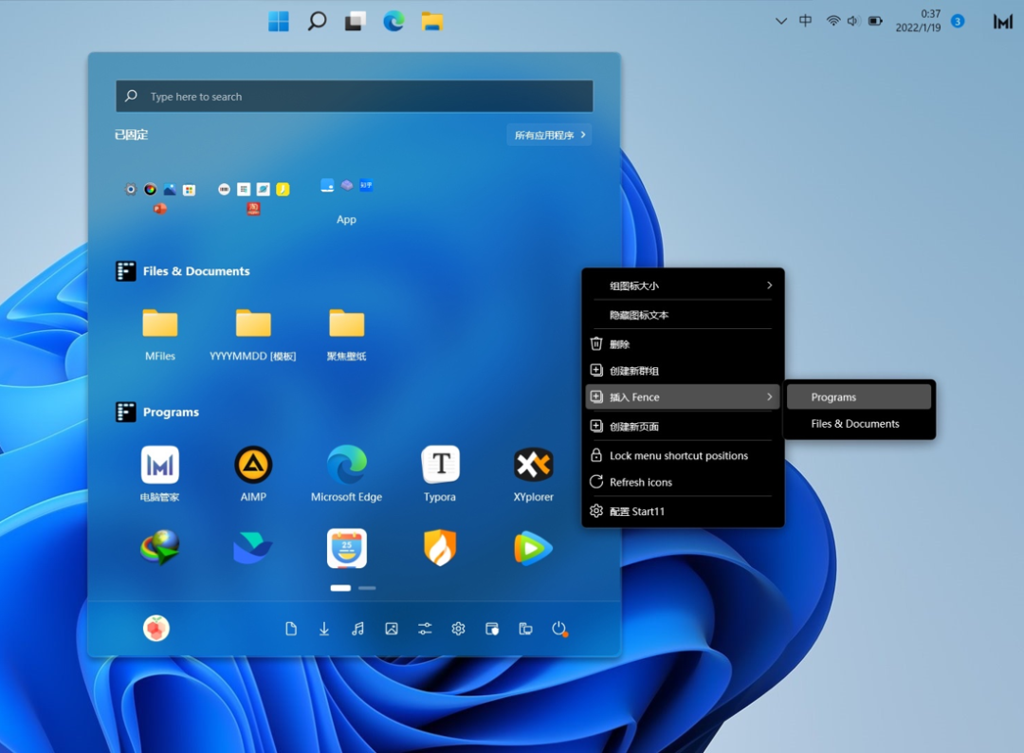1024x753 pixels.
Task: Open Settings gear in bottom bar
Action: 459,628
